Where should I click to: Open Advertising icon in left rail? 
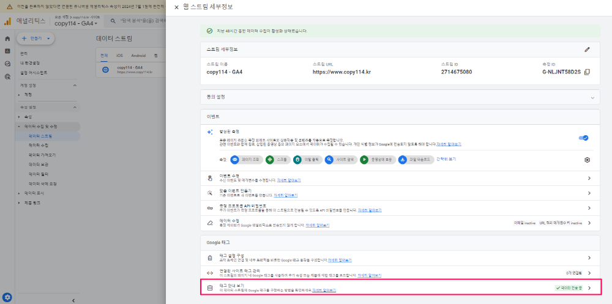pos(7,76)
